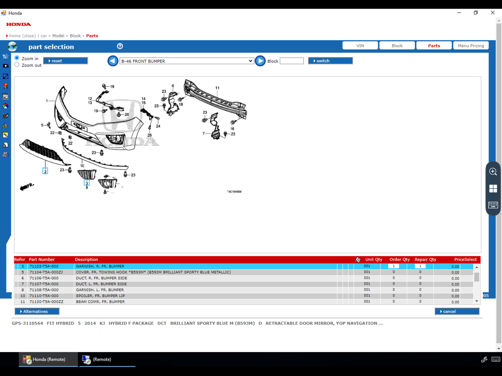Click the magnifier zoom icon on right panel

(493, 172)
